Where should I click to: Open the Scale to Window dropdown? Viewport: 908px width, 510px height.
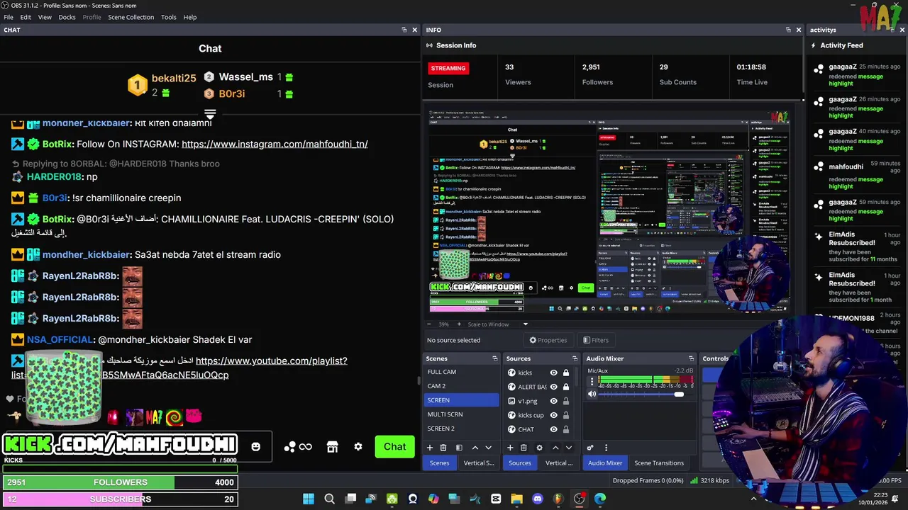(x=498, y=324)
